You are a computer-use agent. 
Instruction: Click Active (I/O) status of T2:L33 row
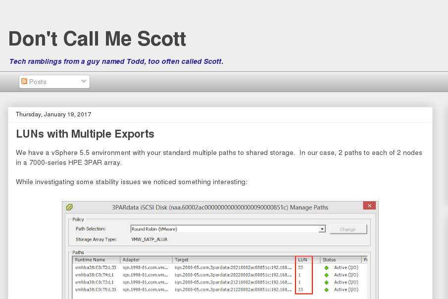point(346,267)
